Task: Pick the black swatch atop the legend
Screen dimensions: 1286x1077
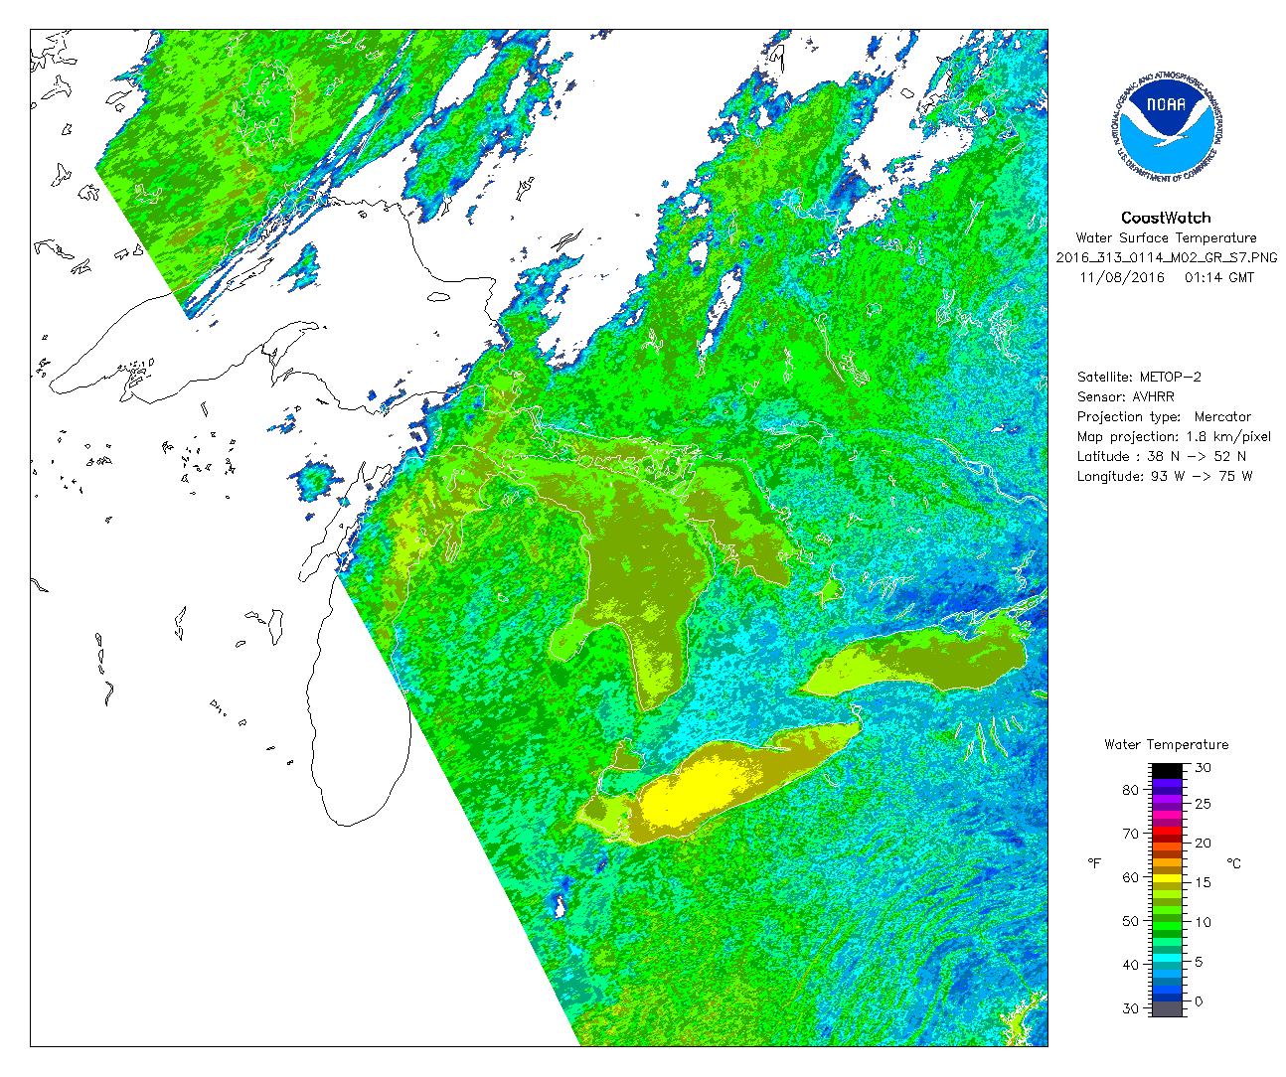Action: (1167, 770)
